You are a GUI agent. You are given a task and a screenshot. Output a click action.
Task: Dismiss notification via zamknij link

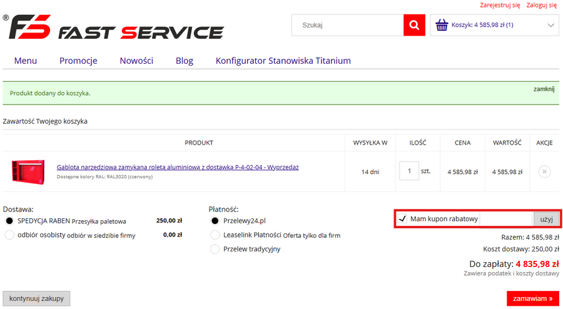click(544, 89)
